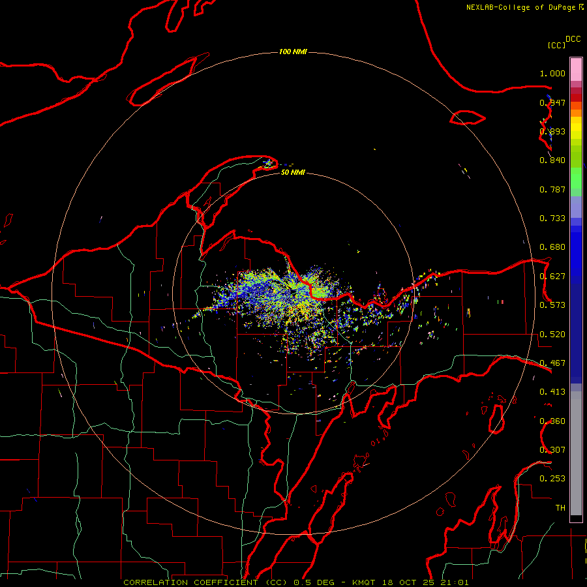Pick the pink swatch at the color bar top
The image size is (587, 587).
[x=576, y=70]
